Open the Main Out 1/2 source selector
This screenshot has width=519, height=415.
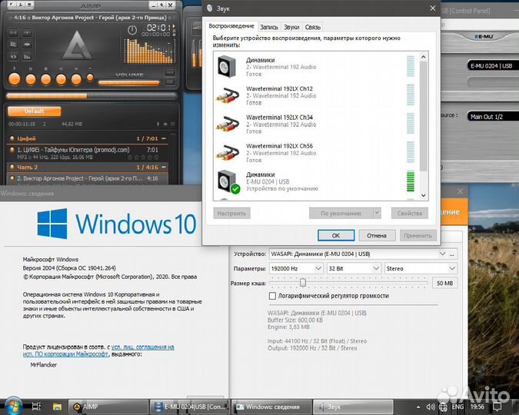click(x=493, y=117)
